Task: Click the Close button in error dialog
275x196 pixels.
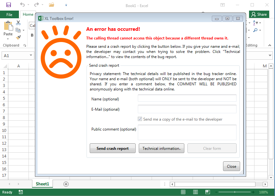Action: tap(231, 166)
